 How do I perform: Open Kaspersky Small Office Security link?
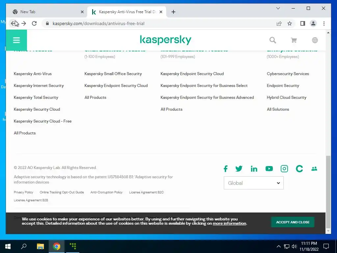[x=113, y=74]
